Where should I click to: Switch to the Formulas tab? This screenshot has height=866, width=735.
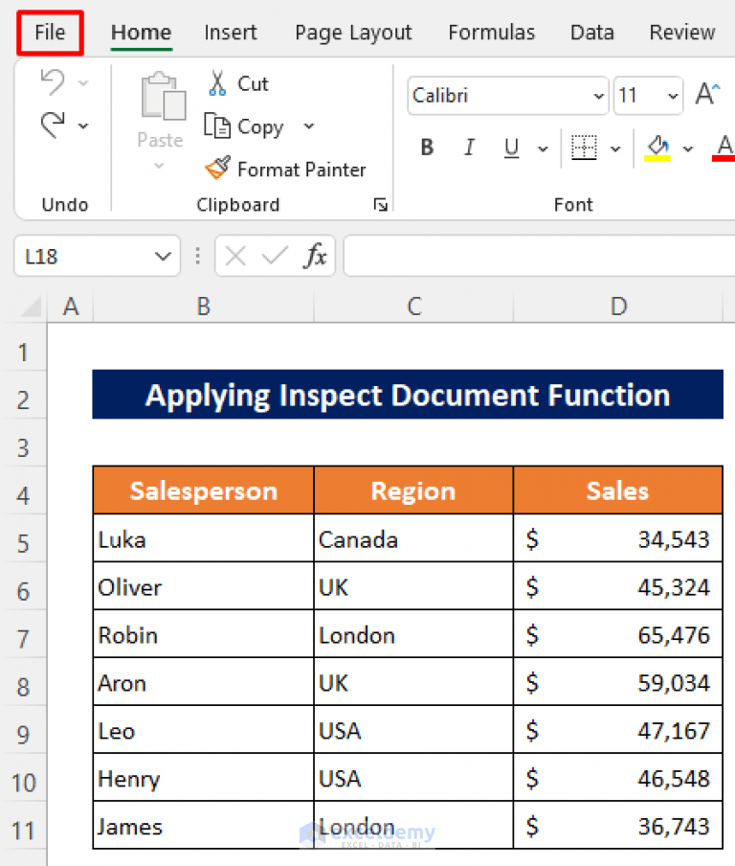click(491, 32)
